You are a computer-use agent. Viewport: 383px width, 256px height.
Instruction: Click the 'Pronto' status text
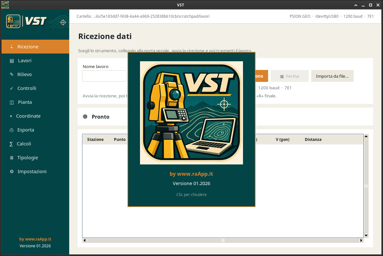[x=100, y=117]
